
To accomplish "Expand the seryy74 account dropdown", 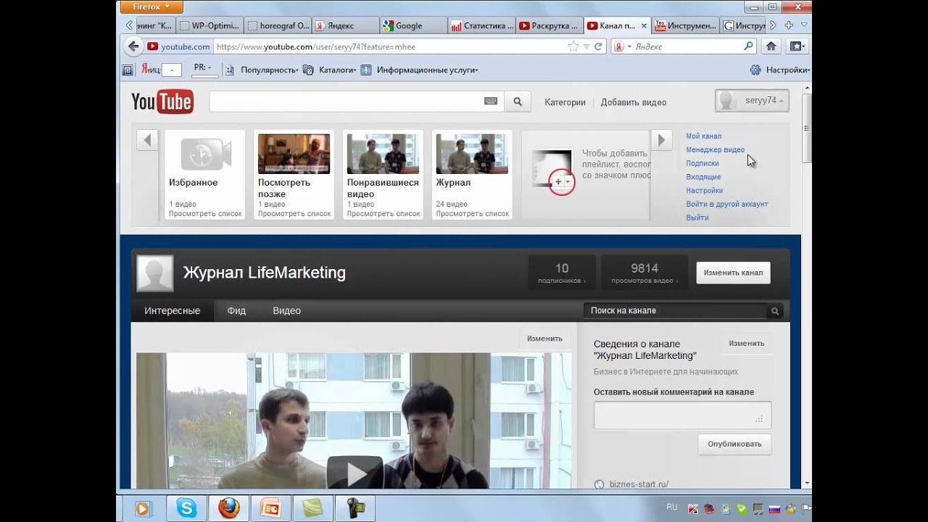I will pyautogui.click(x=752, y=101).
